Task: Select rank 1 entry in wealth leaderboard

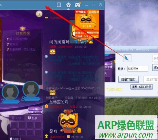Action: (x=17, y=39)
